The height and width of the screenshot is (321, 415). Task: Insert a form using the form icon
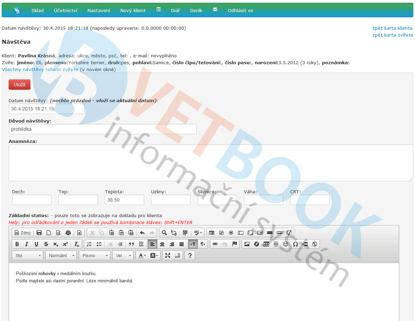[x=212, y=233]
